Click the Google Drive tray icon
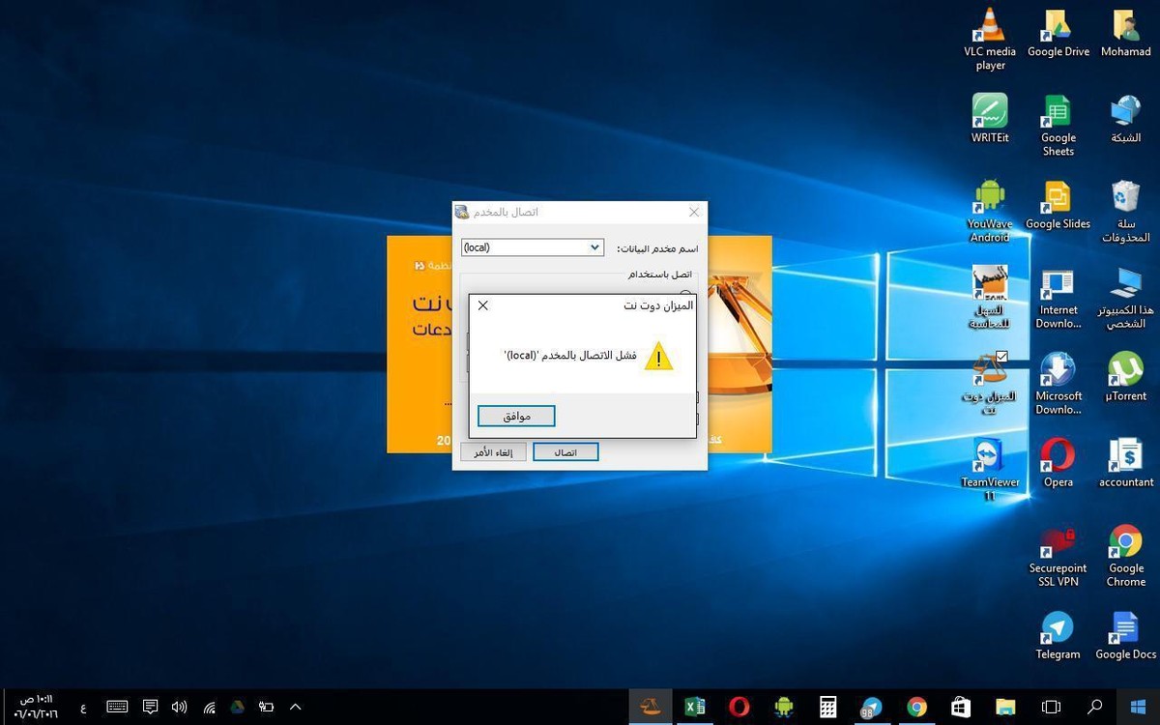 coord(238,707)
